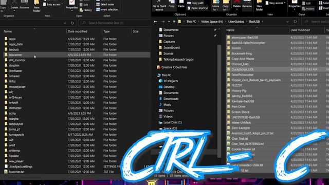Click Copy path in BadUSB window
The width and height of the screenshot is (329, 185).
pyautogui.click(x=195, y=3)
